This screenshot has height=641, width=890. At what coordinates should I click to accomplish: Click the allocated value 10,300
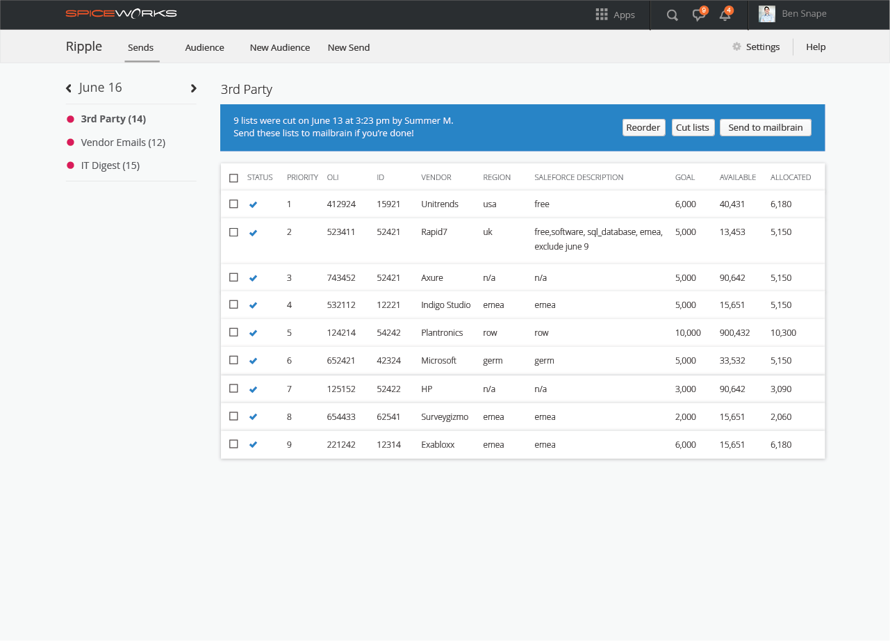(784, 333)
